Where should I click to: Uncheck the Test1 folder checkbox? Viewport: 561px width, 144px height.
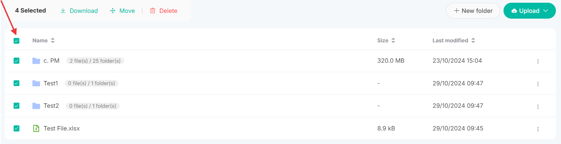click(x=16, y=83)
